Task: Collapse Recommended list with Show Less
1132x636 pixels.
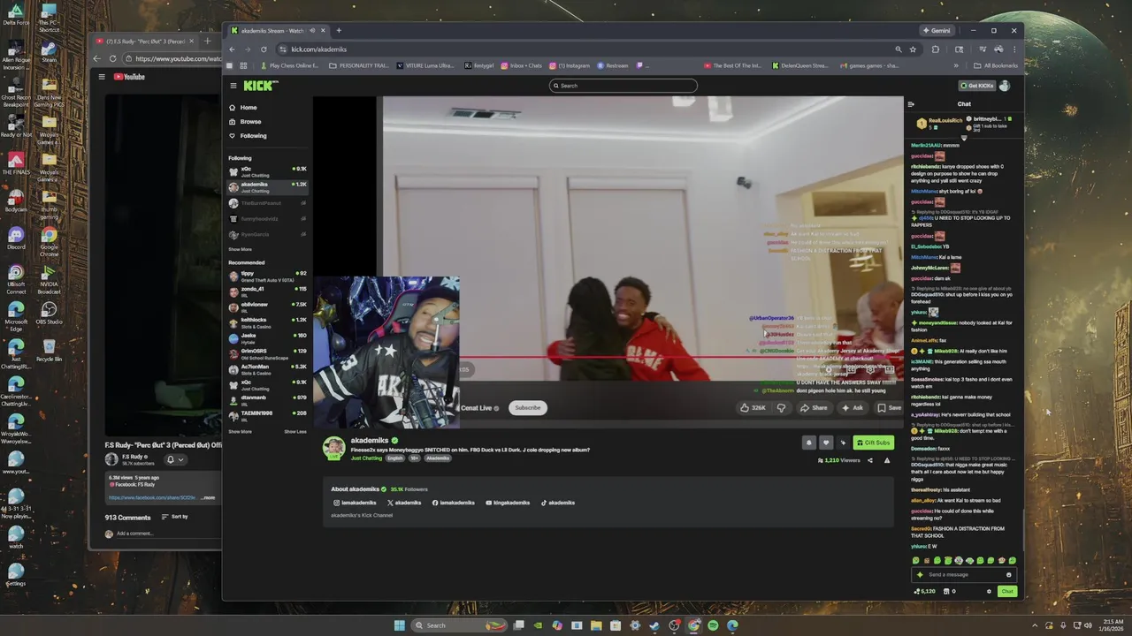Action: (x=295, y=432)
